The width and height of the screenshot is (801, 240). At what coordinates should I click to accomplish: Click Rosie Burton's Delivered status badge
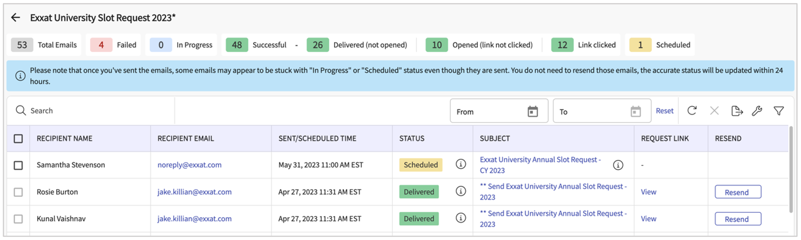[x=419, y=192]
